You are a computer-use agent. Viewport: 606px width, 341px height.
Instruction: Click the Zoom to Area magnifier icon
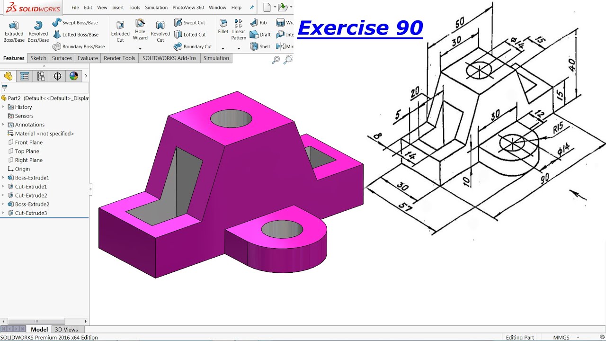pos(288,60)
